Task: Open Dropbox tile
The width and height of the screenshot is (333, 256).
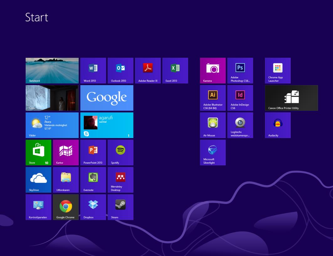Action: pyautogui.click(x=93, y=207)
